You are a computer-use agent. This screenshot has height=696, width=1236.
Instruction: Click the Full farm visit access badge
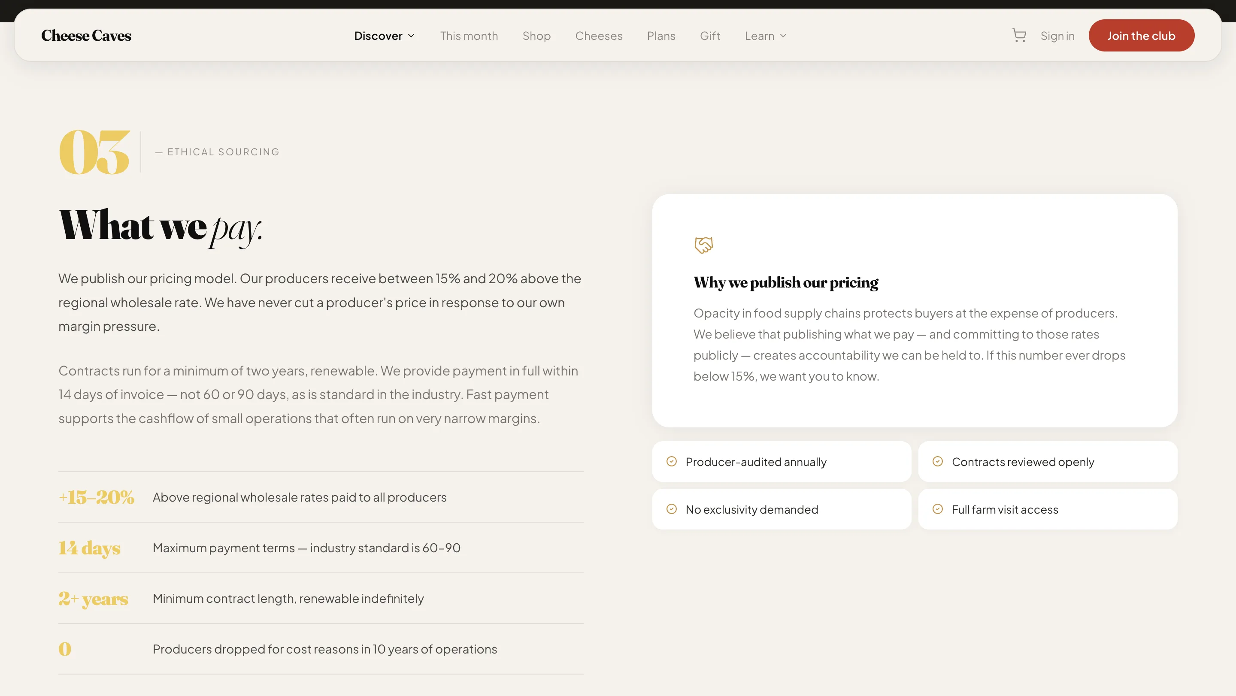tap(1048, 509)
